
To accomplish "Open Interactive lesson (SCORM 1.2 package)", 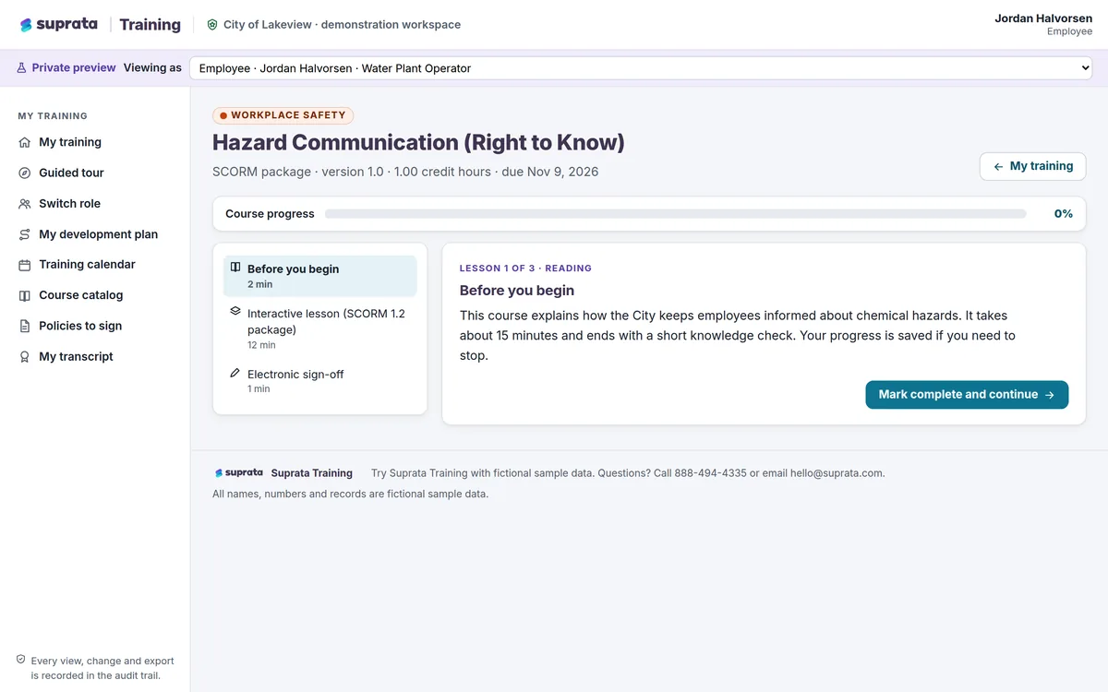I will [319, 328].
